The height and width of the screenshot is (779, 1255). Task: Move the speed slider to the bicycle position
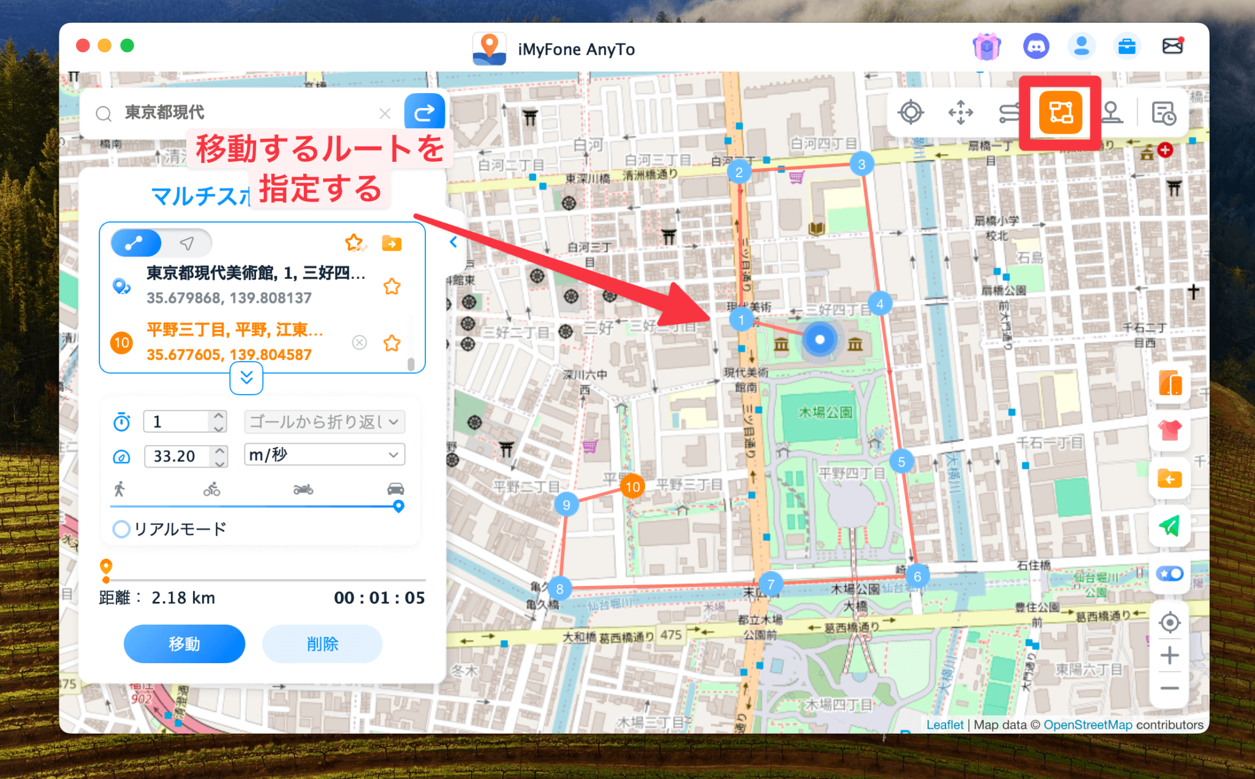tap(211, 506)
